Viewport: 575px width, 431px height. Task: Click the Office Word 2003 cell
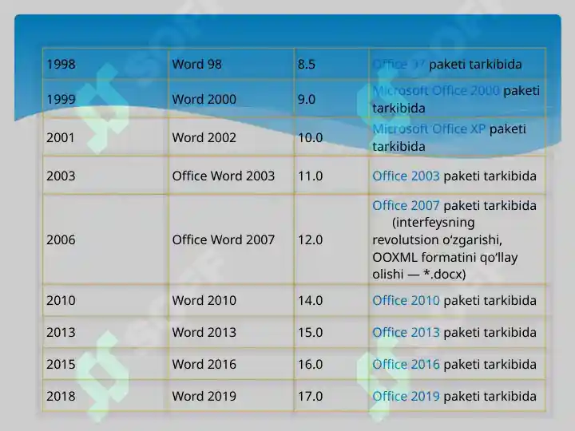(231, 176)
